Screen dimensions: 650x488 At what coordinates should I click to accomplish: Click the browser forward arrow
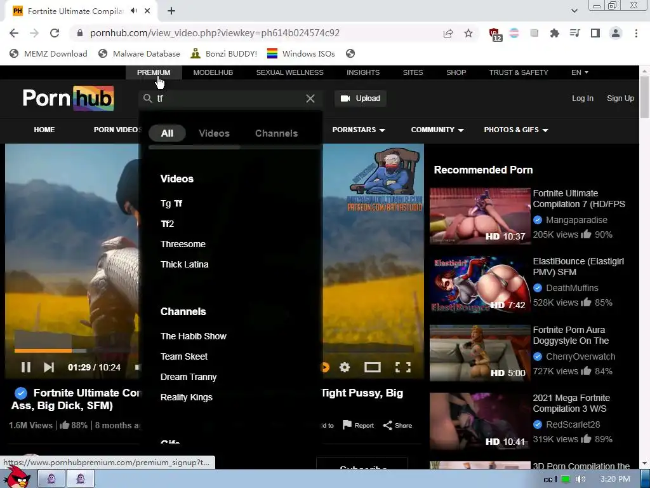(34, 33)
